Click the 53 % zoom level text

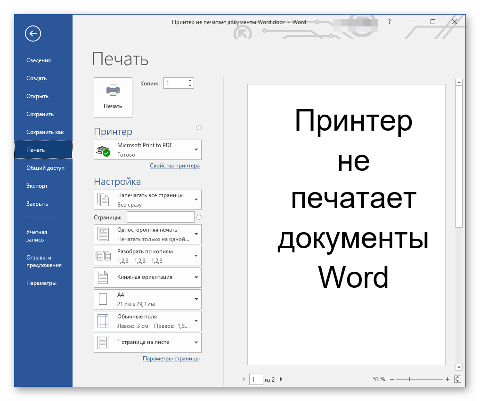pyautogui.click(x=379, y=380)
